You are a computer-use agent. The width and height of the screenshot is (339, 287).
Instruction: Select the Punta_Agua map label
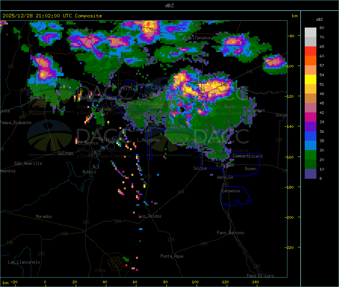pos(172,256)
